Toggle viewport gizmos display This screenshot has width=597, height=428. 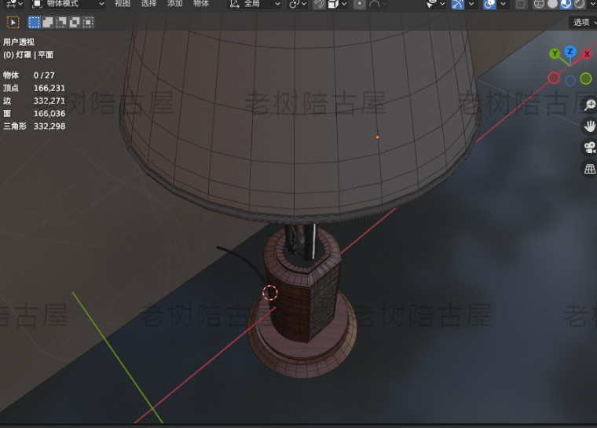click(x=458, y=4)
